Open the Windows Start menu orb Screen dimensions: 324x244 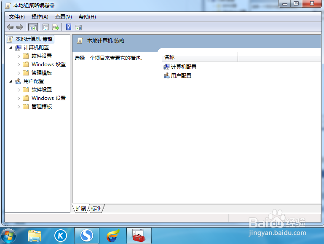pos(8,236)
